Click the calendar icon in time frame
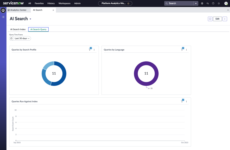Screen dimensions: 230x150 (11, 38)
